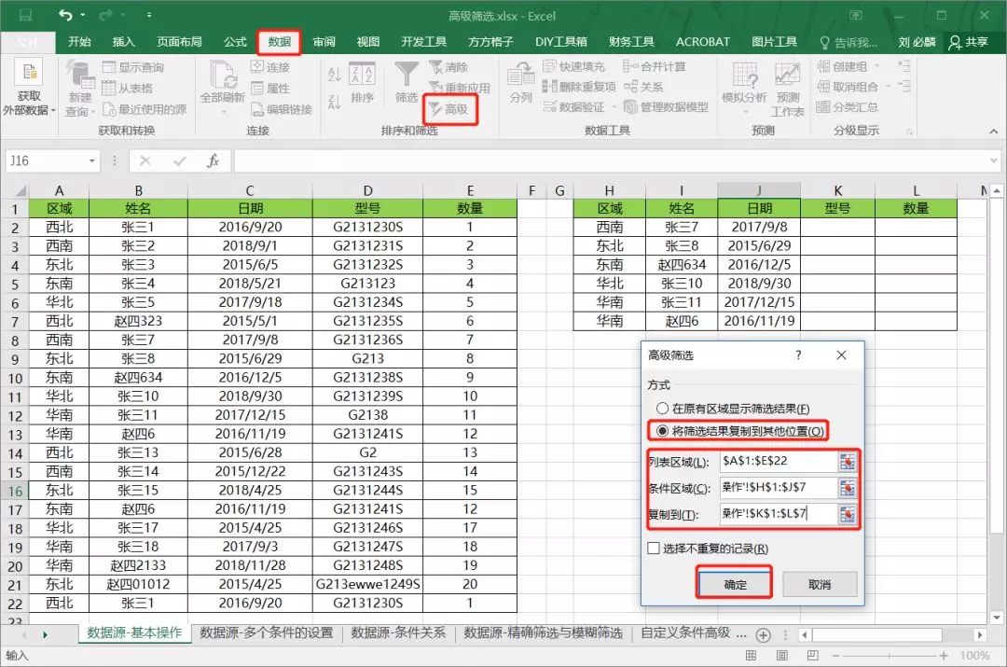
Task: Click the 确定 button in dialog
Action: 735,584
